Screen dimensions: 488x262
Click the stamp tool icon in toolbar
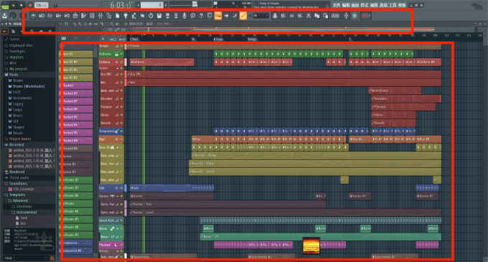[x=275, y=16]
